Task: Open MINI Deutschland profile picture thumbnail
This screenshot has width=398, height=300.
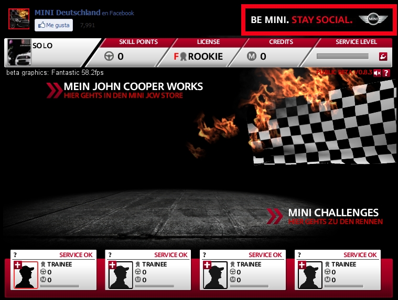Action: [x=19, y=19]
